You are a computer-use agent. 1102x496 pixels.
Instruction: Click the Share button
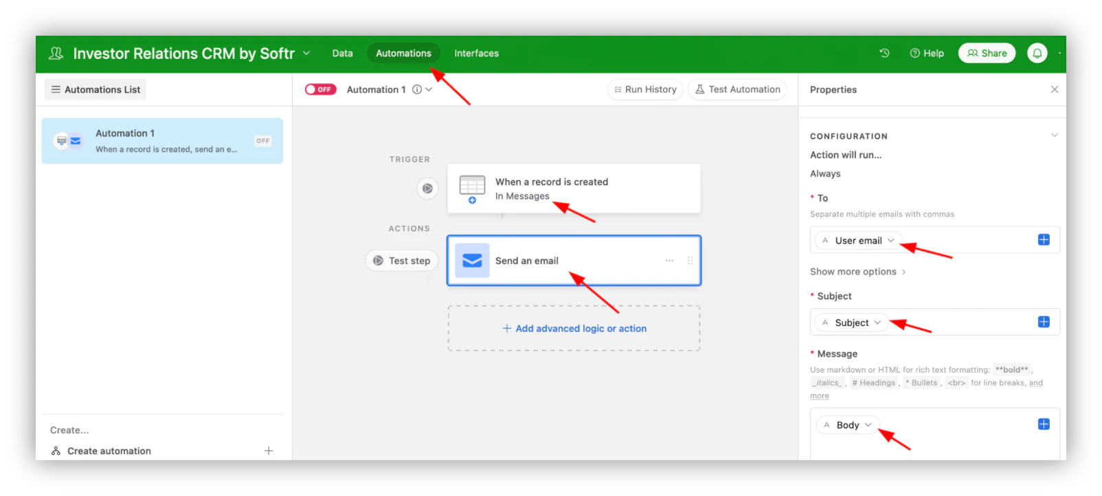coord(987,53)
